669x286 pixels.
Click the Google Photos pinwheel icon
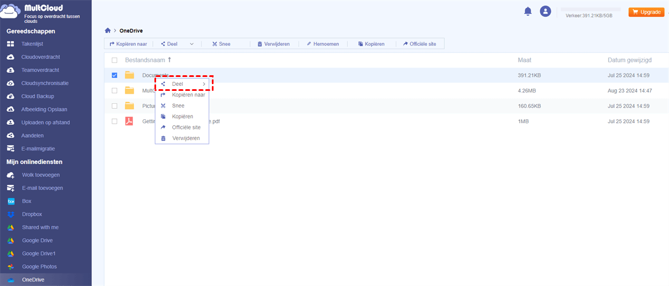tap(11, 266)
